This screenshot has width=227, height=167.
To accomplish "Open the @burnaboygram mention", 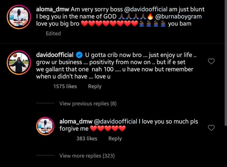I will tap(178, 16).
